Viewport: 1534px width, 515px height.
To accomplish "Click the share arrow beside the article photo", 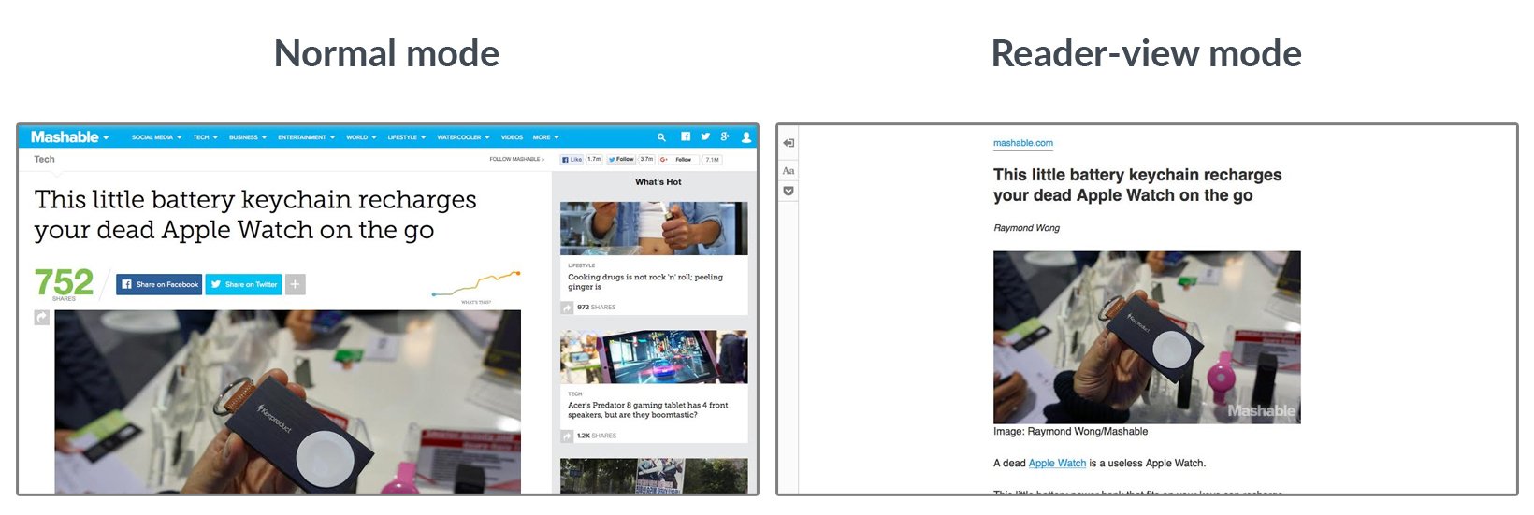I will coord(41,318).
